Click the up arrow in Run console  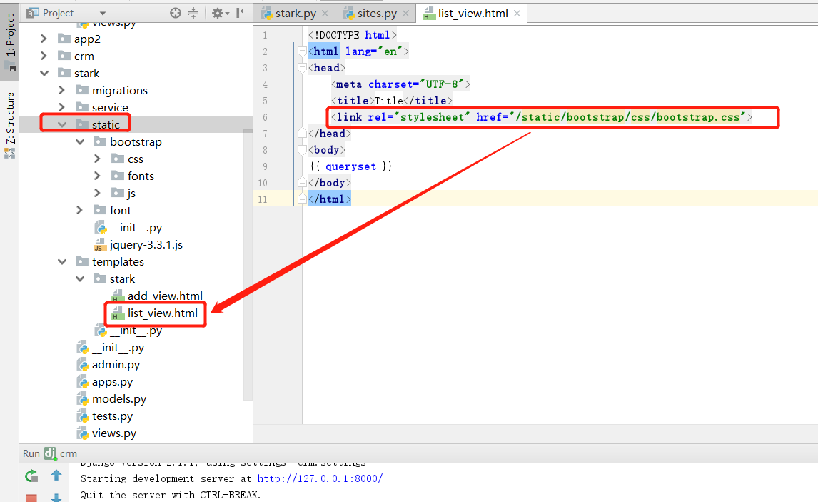tap(56, 476)
